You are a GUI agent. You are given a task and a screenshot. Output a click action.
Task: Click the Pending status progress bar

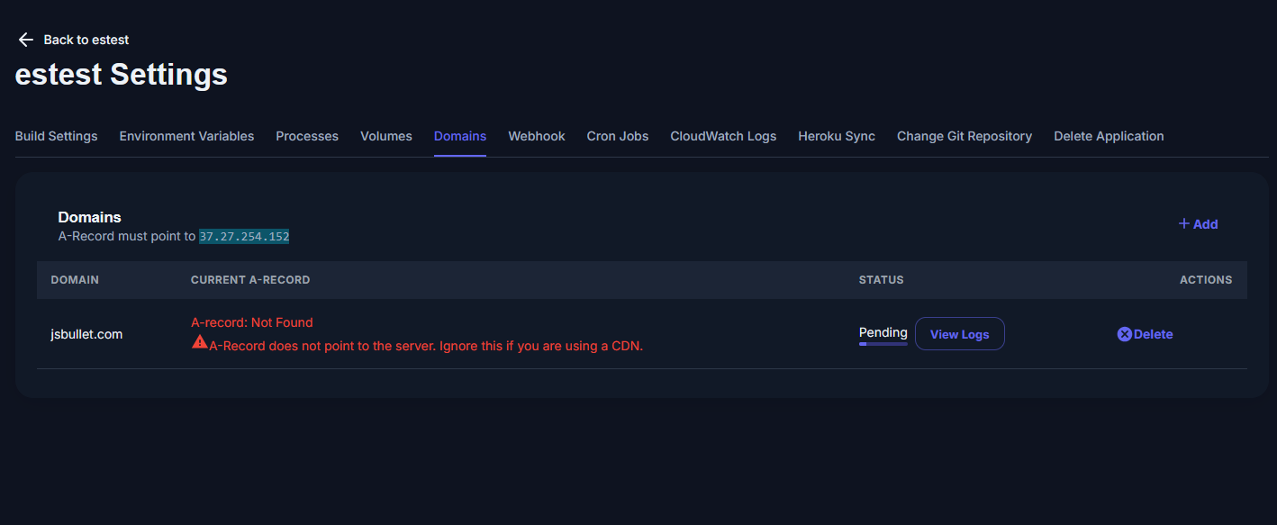click(883, 343)
